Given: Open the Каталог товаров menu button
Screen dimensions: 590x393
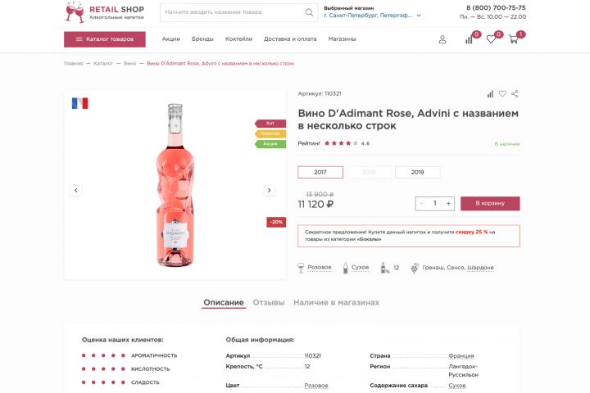Looking at the screenshot, I should coord(105,39).
